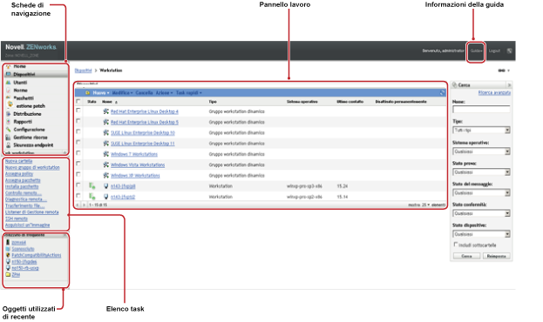Click the workstation icon beside the first workstation row
This screenshot has height=322, width=543.
[x=106, y=186]
